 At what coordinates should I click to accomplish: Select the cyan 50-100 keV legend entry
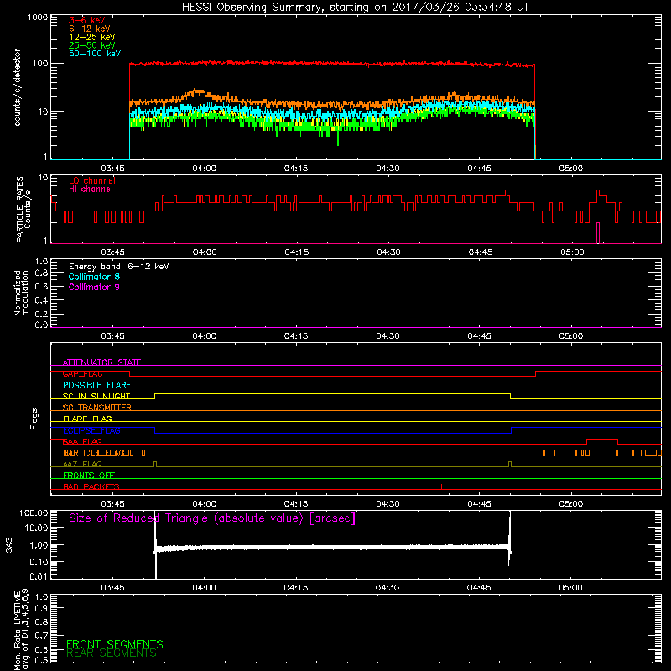pyautogui.click(x=95, y=54)
